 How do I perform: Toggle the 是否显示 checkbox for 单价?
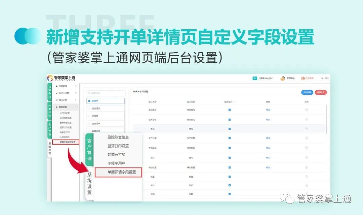230,185
